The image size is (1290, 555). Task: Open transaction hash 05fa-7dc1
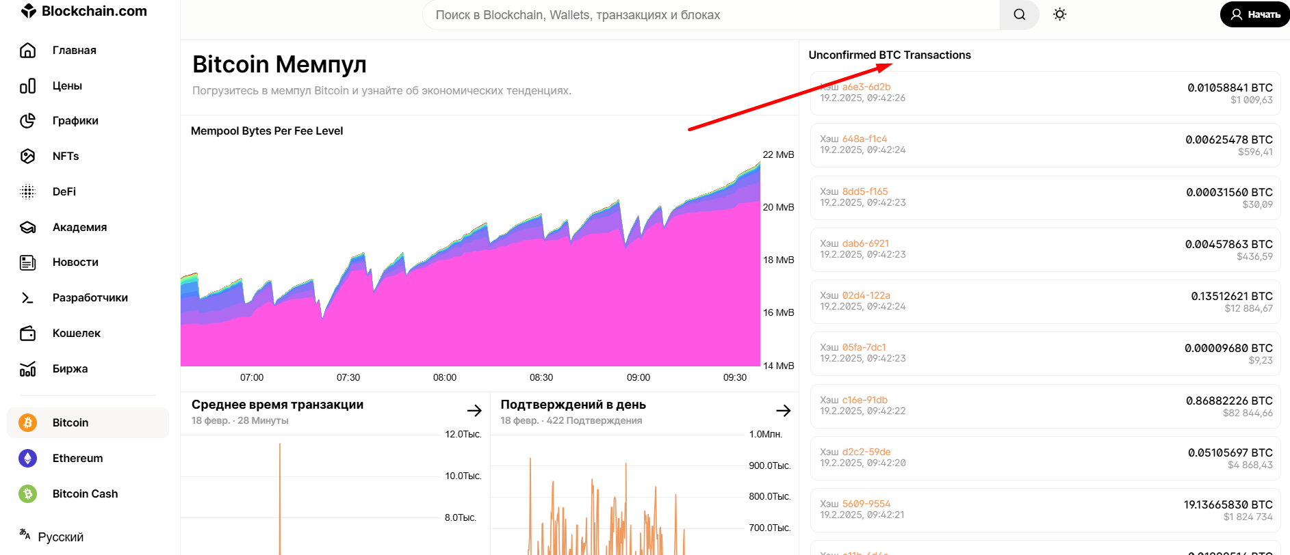pyautogui.click(x=864, y=347)
